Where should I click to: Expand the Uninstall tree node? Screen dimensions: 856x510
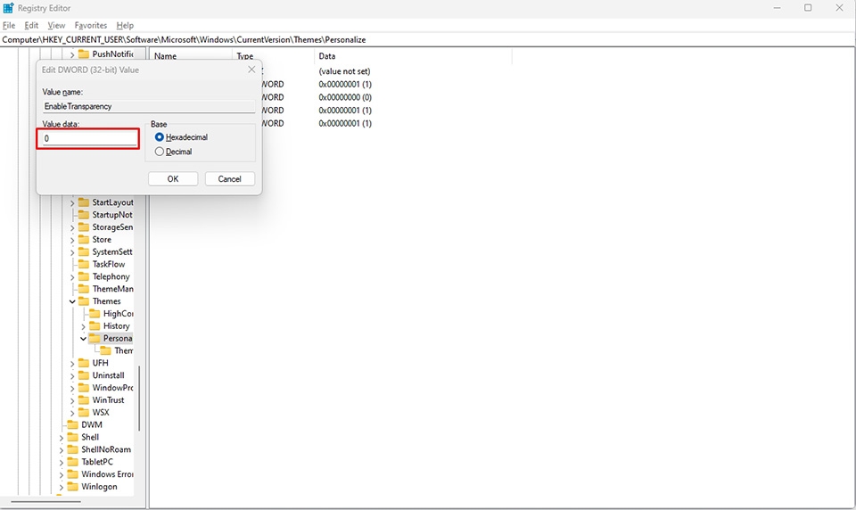click(72, 375)
